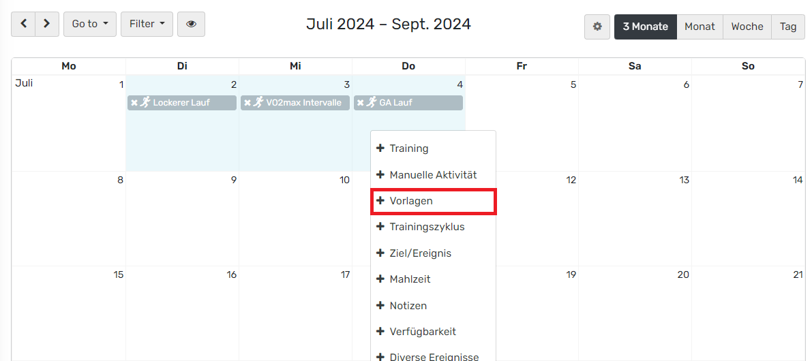Click the X on GA Lauf
Screen dimensions: 812x361
pos(361,103)
